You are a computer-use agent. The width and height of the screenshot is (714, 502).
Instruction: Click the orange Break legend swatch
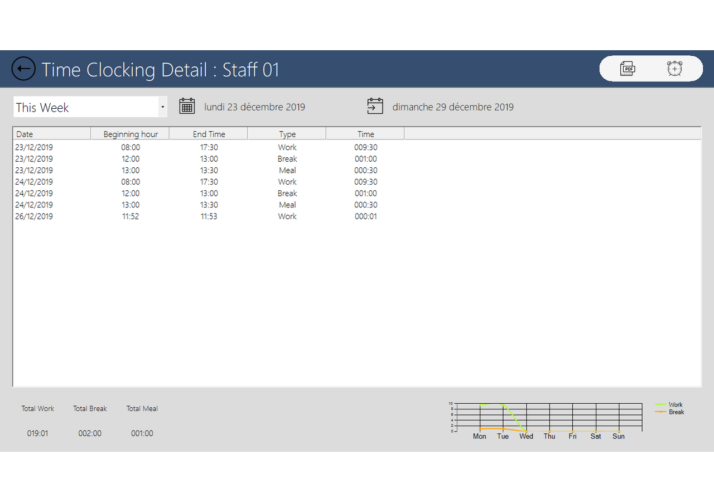tap(660, 412)
